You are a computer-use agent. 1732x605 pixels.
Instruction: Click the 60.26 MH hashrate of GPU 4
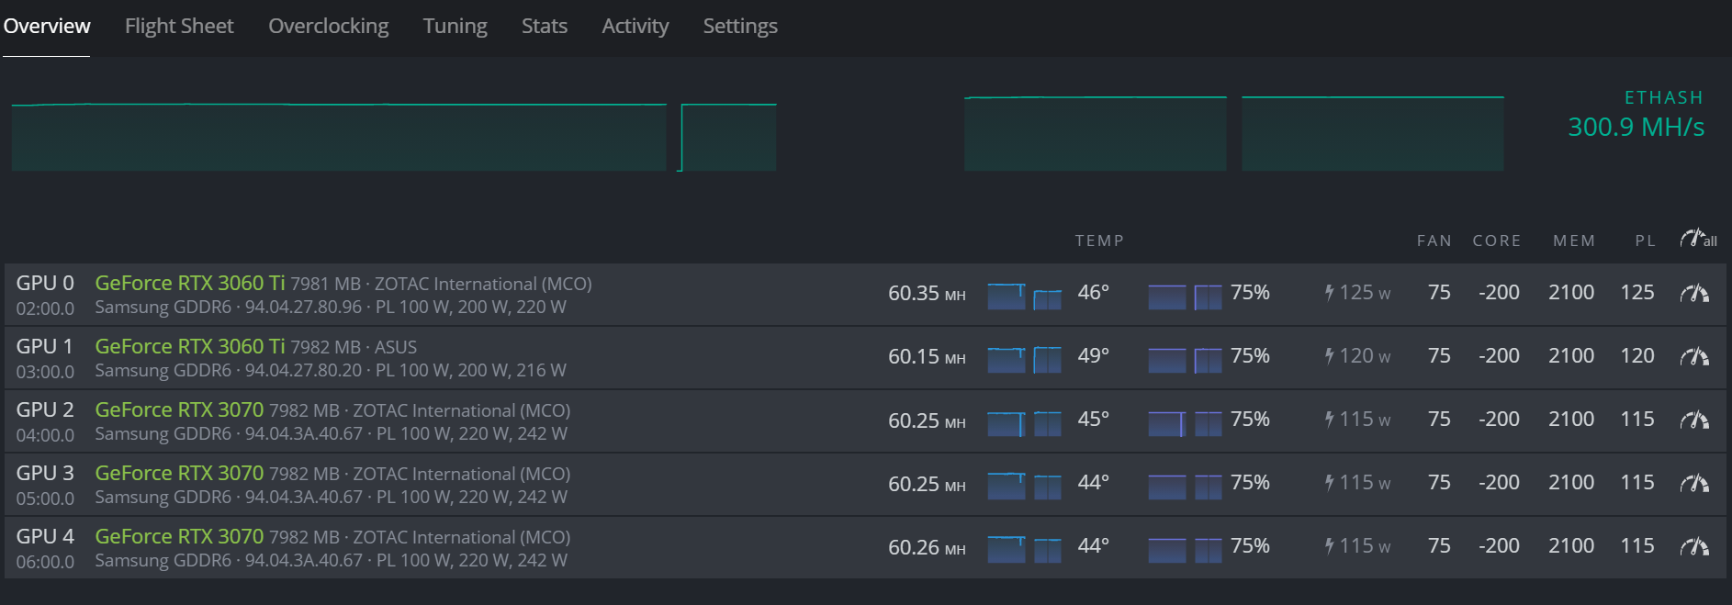click(x=927, y=548)
